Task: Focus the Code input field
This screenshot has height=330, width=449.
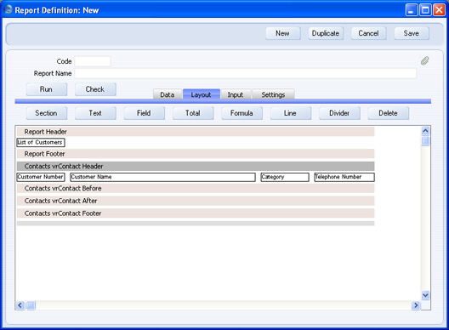Action: coord(93,61)
